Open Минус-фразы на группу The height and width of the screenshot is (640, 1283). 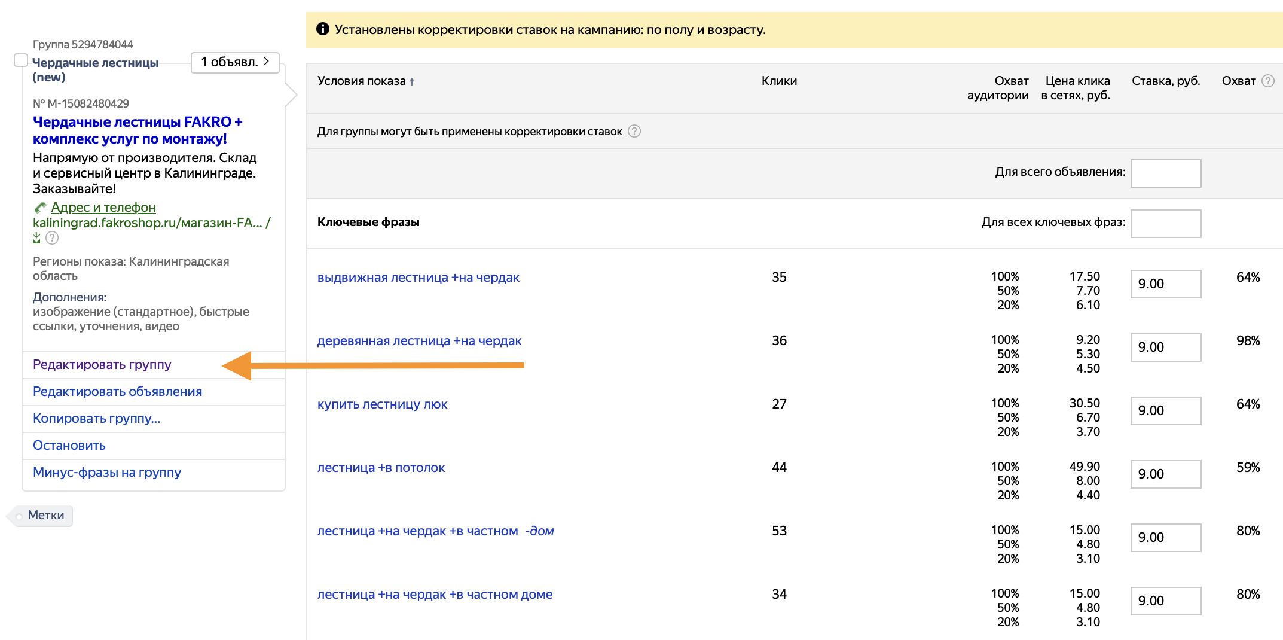point(107,473)
